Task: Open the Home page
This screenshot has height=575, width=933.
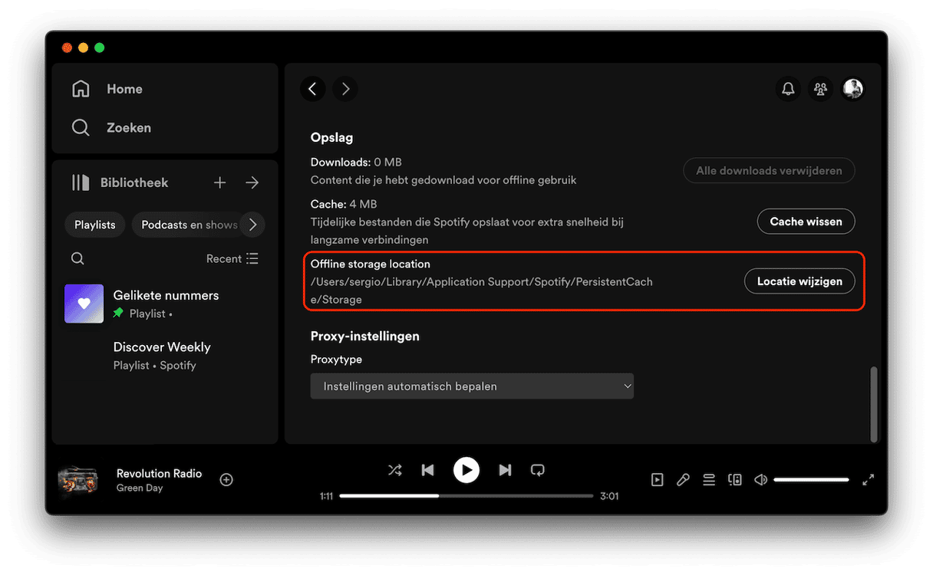Action: [x=107, y=89]
